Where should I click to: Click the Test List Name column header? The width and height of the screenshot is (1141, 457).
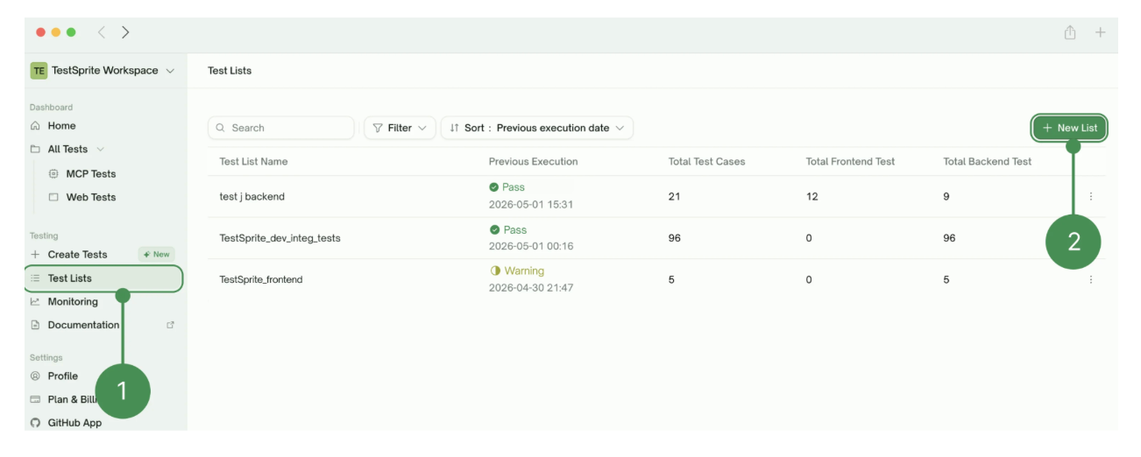click(253, 162)
